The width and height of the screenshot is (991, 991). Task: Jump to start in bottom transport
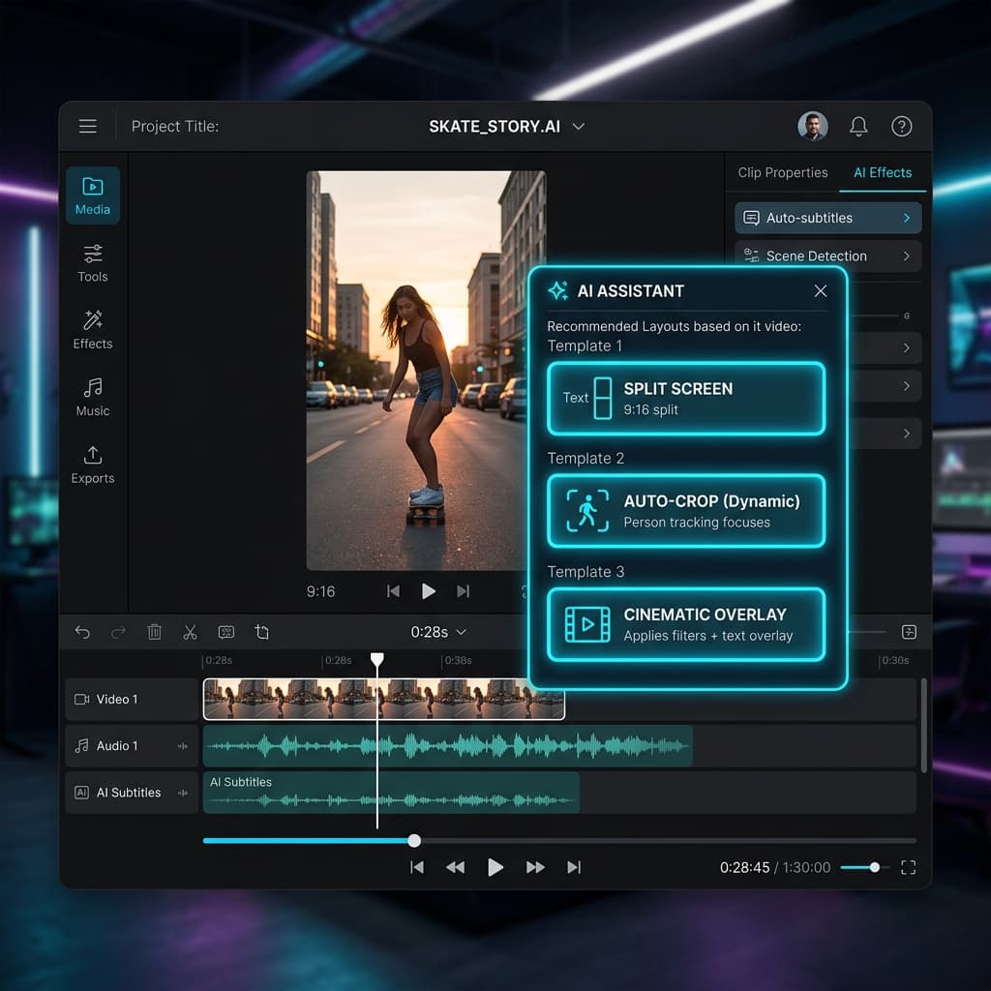coord(417,867)
